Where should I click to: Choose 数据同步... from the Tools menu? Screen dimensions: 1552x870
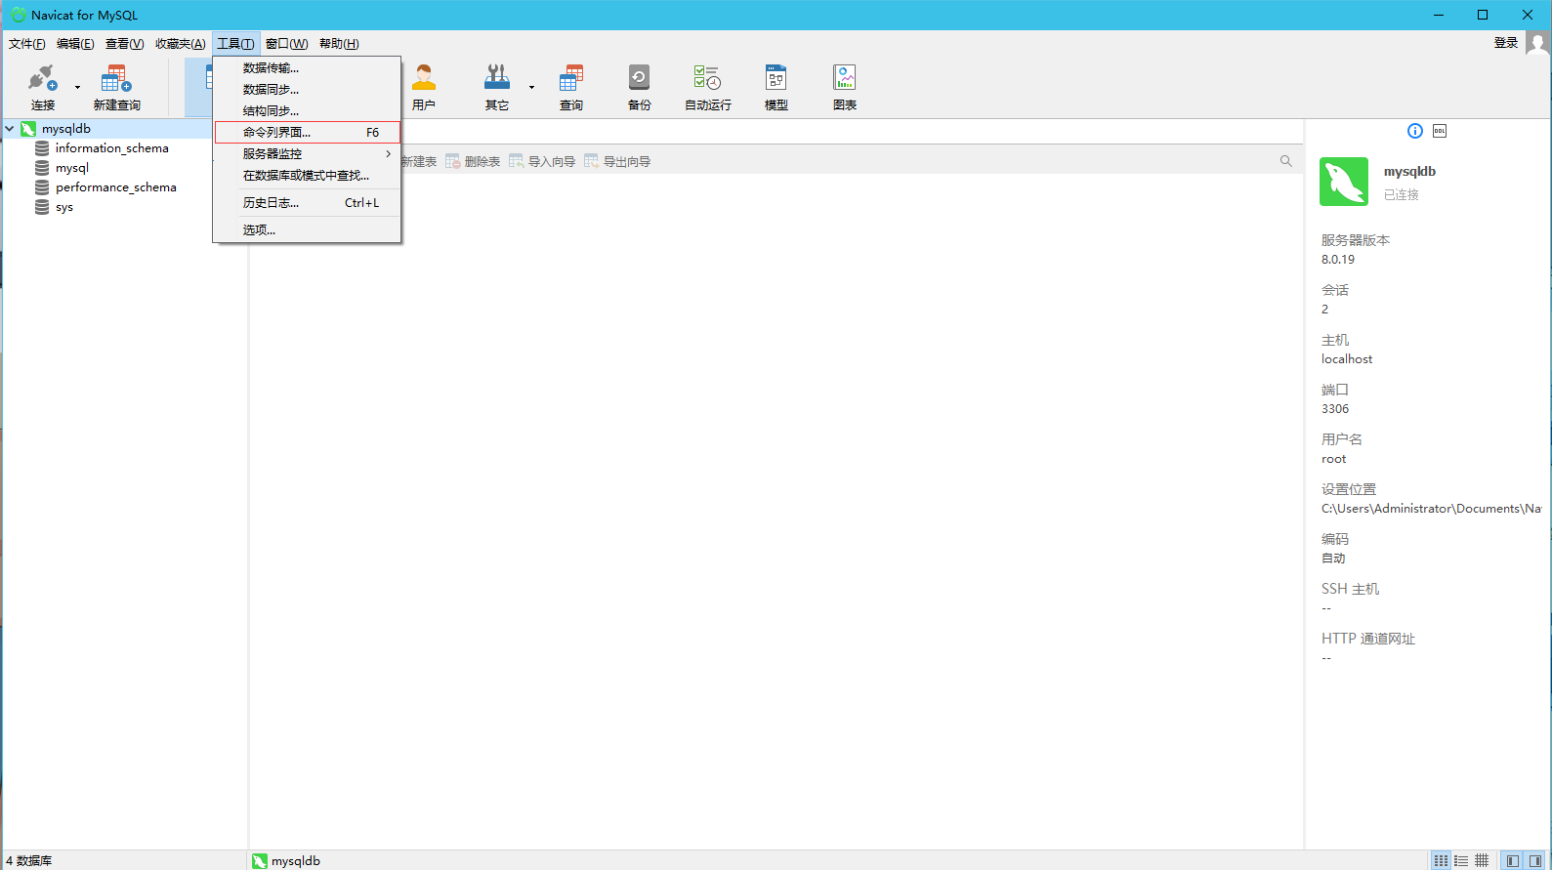tap(307, 90)
